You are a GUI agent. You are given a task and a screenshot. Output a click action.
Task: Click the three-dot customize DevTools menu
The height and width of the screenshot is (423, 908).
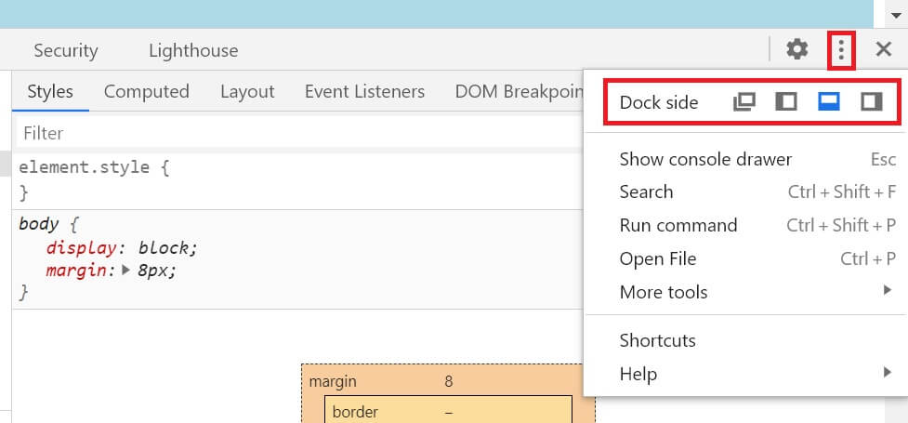click(x=841, y=49)
